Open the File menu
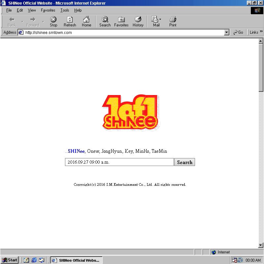264x264 pixels. pyautogui.click(x=9, y=10)
